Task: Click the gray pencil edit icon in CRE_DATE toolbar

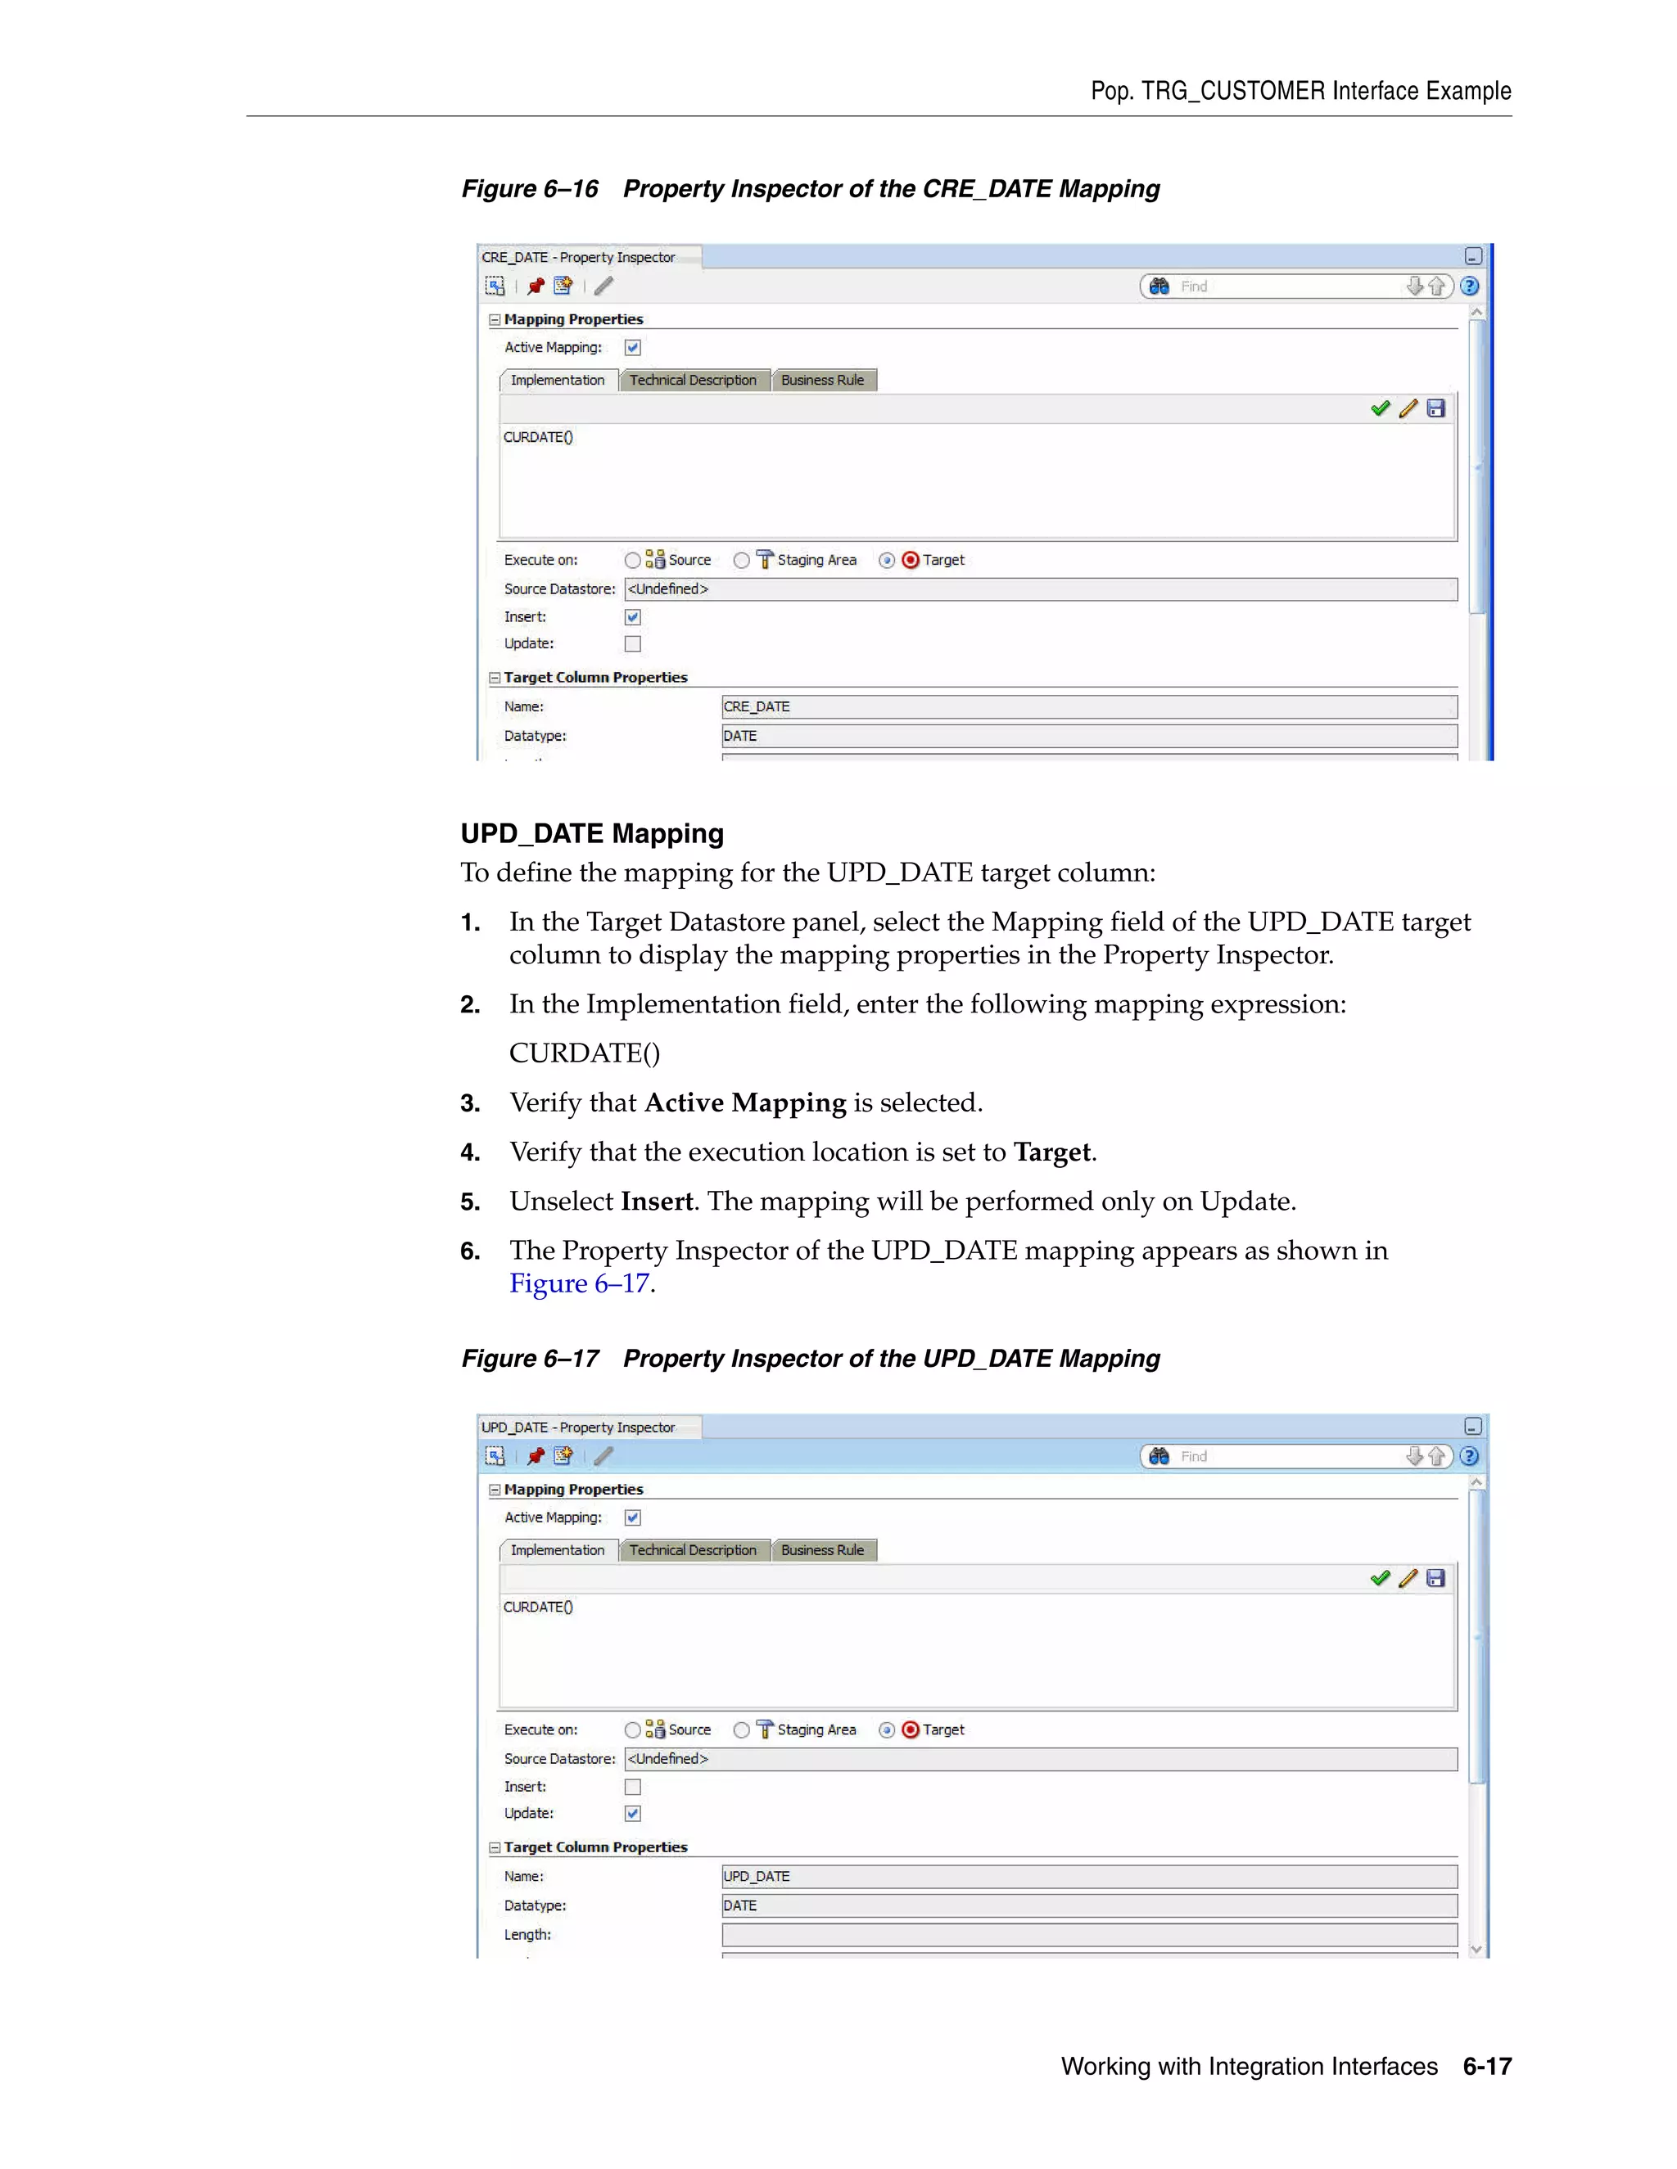Action: click(604, 286)
